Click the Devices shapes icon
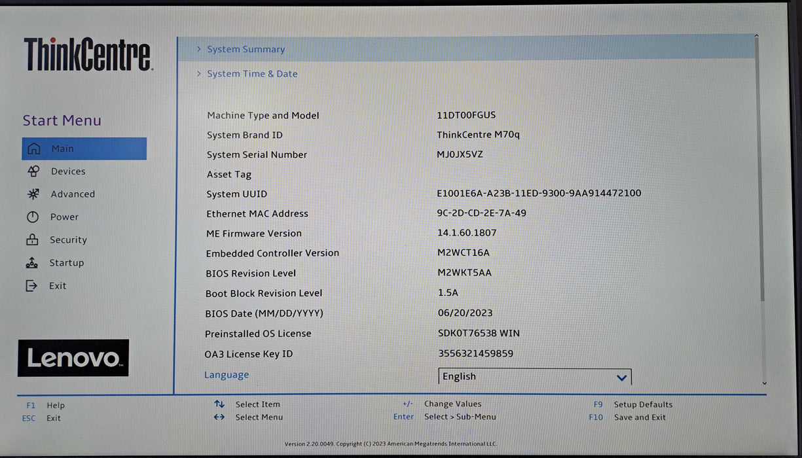 tap(33, 171)
